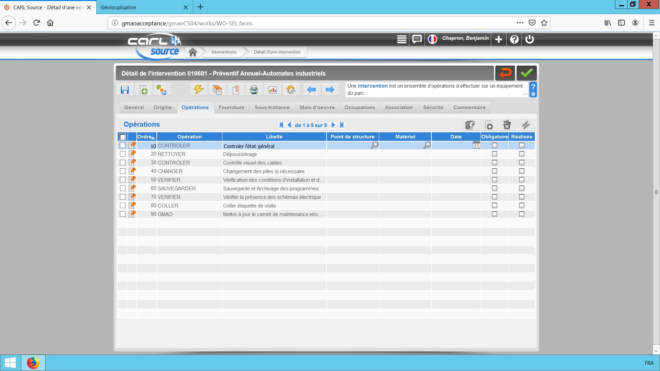The image size is (660, 371).
Task: Select the row checkbox for CHANGER operation
Action: point(123,171)
